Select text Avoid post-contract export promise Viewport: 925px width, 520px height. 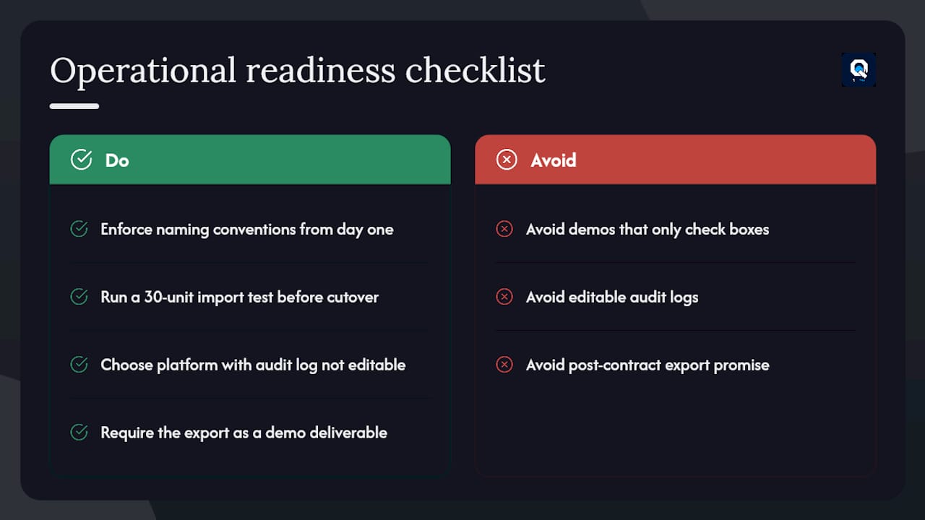click(647, 365)
